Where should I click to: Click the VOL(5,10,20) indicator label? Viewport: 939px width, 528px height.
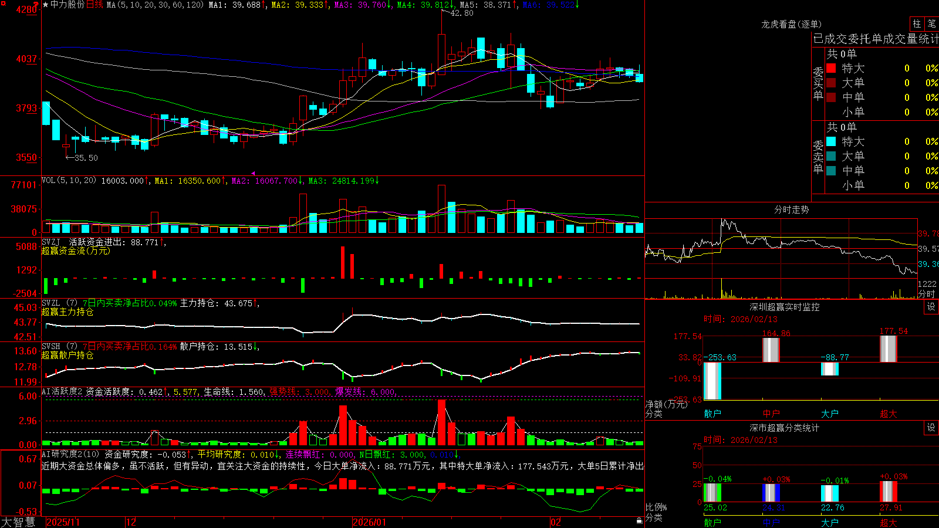[x=69, y=180]
